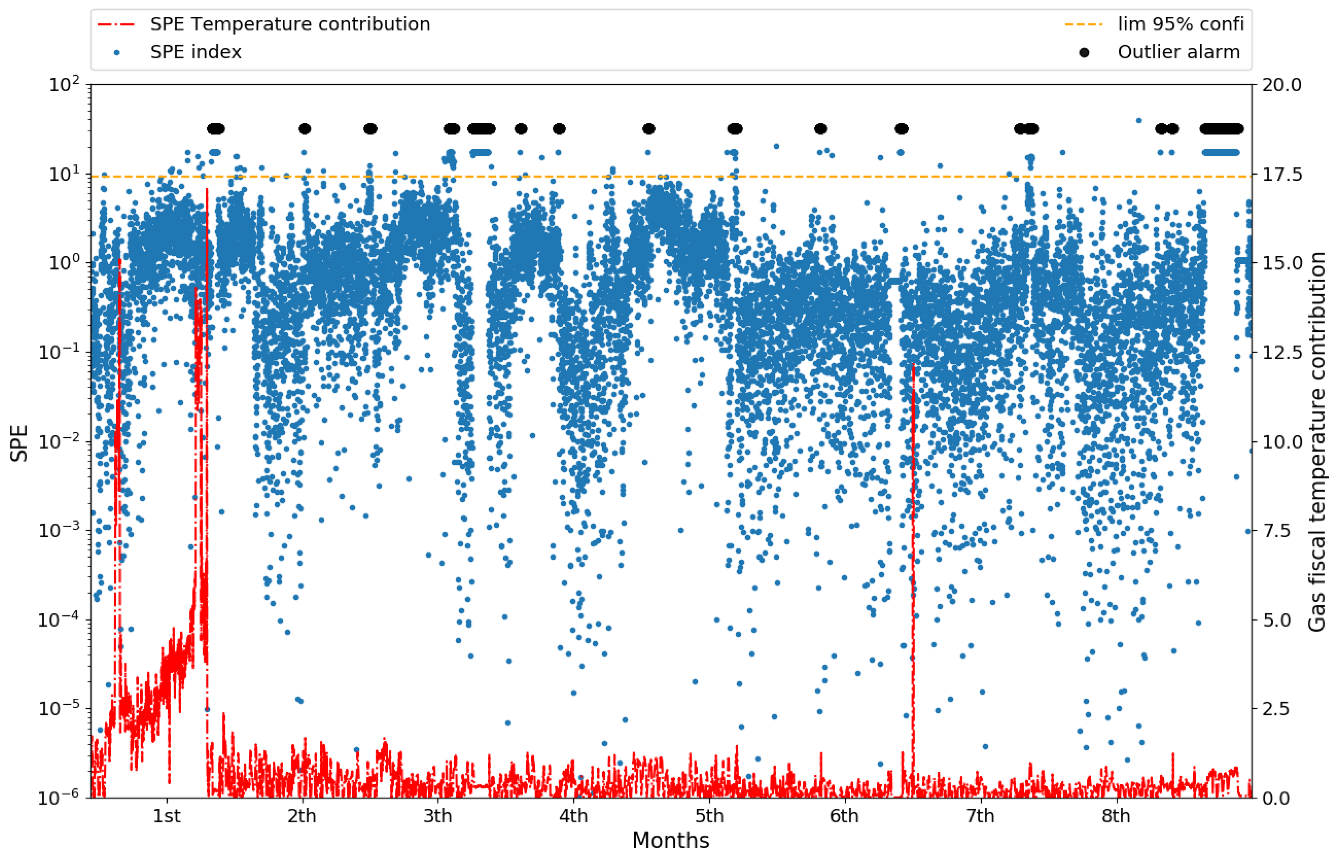Viewport: 1338px width, 856px height.
Task: Click the '8th' month tick label
Action: 1116,816
